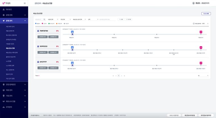Click the 개인정보처리방침 footer link

[190, 115]
